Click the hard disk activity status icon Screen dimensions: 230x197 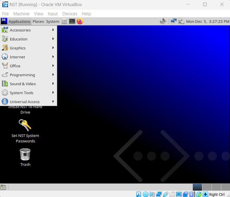point(138,194)
